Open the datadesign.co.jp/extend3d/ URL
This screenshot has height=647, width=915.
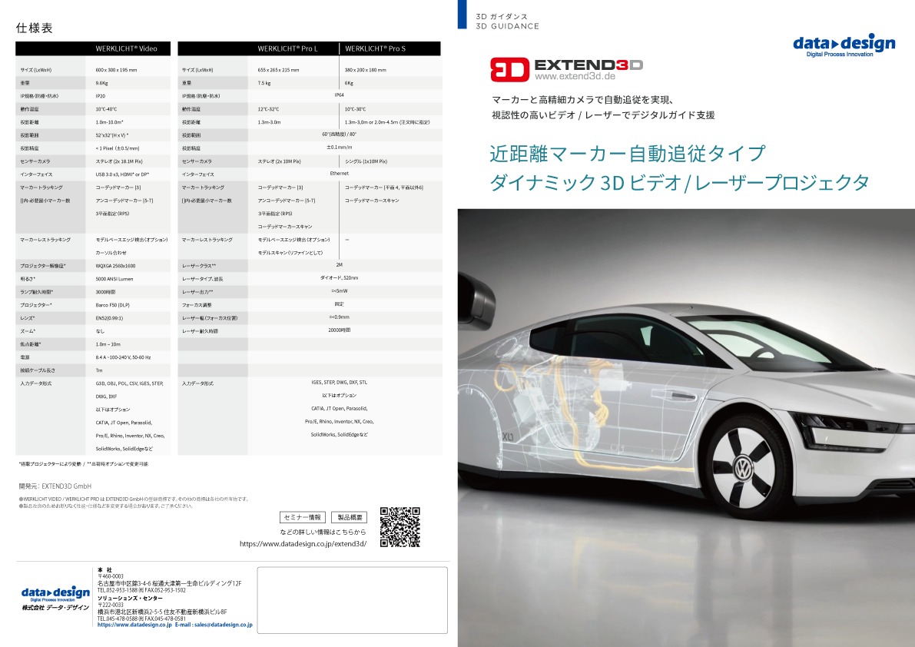(303, 543)
